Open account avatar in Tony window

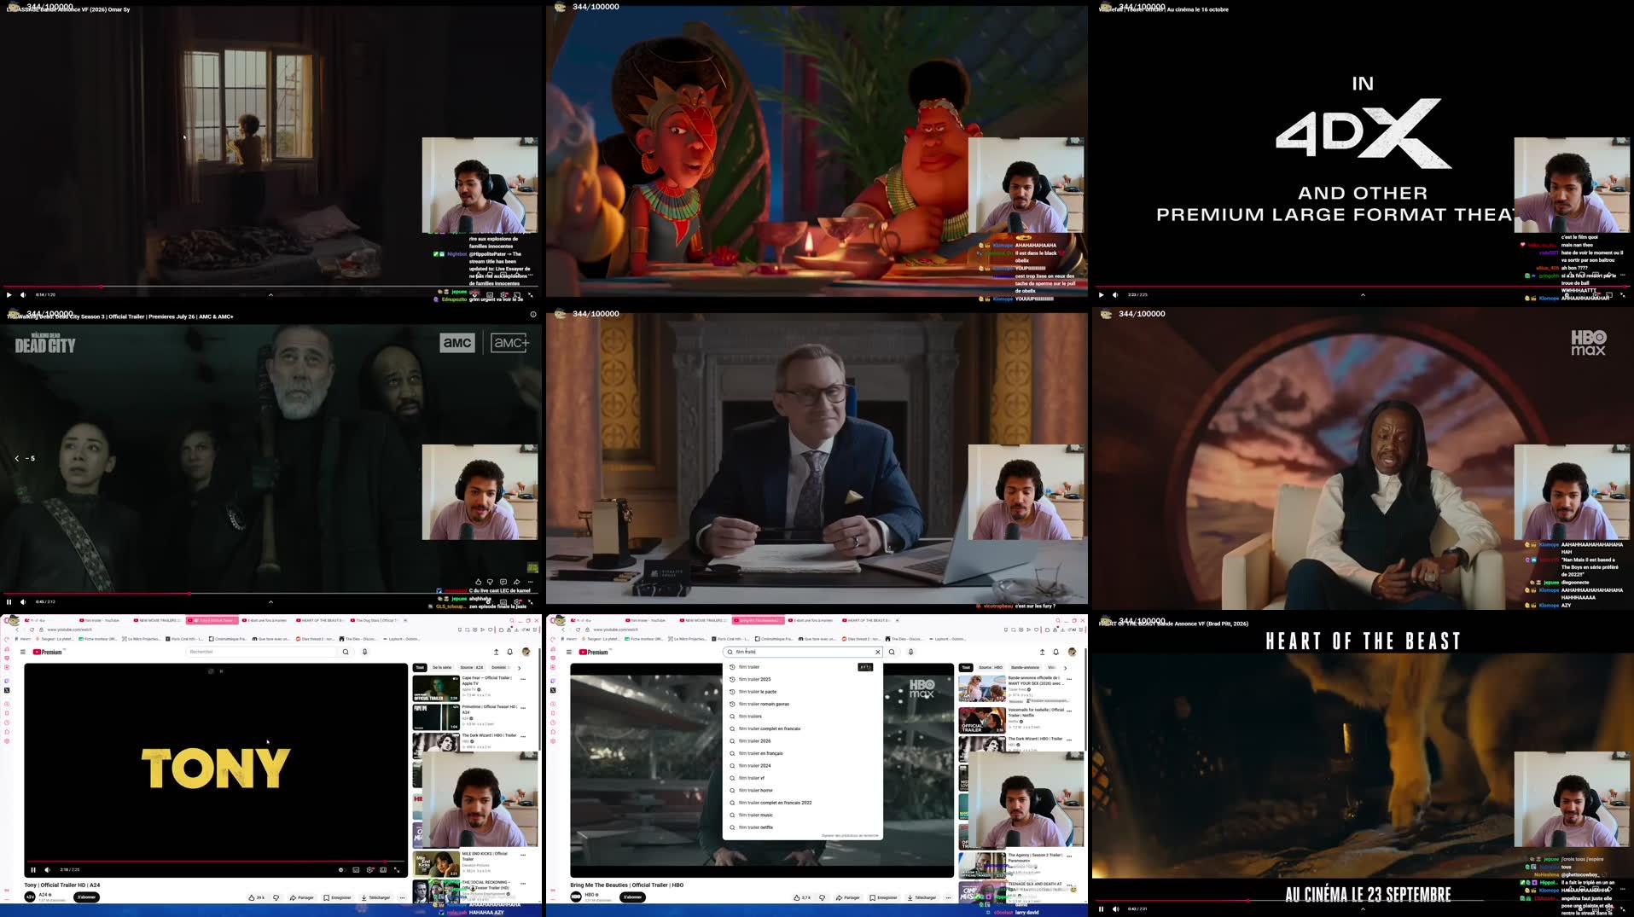point(526,652)
